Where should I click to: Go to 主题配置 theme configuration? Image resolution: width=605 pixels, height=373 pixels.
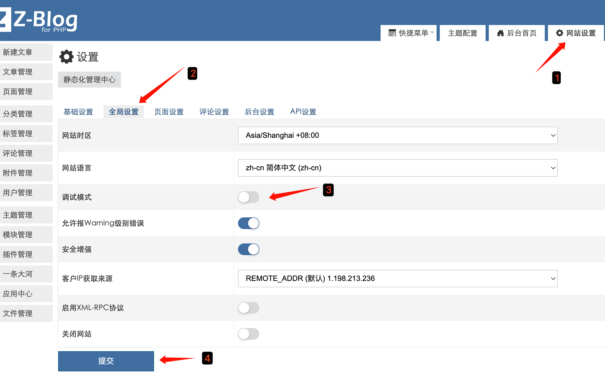tap(462, 33)
